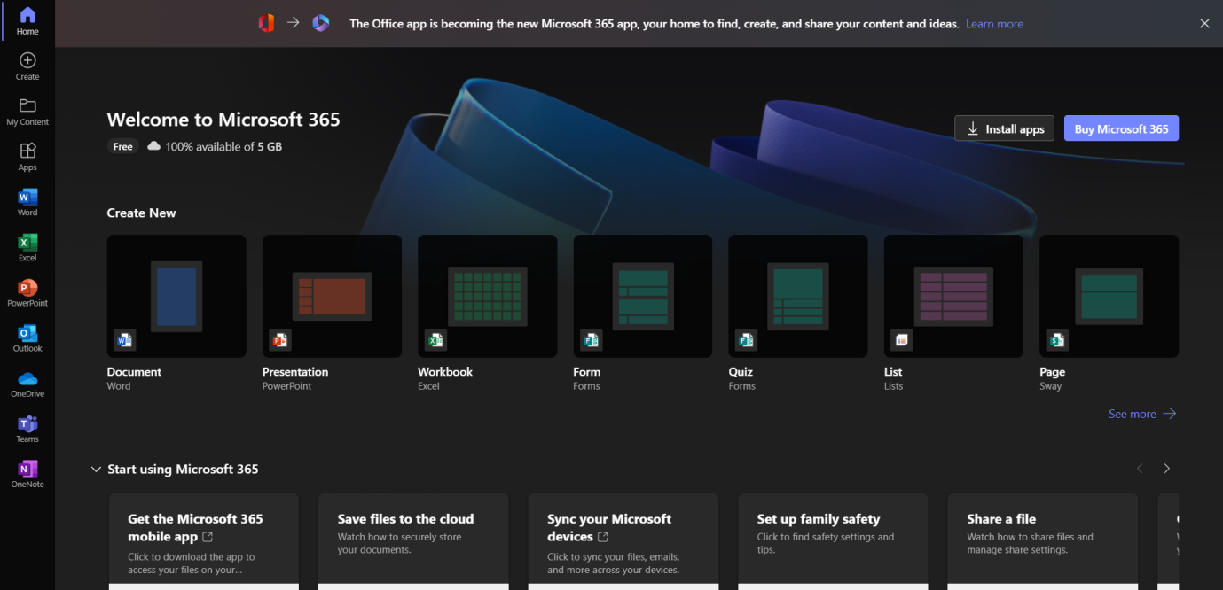Open PowerPoint in the sidebar
1223x590 pixels.
click(x=27, y=291)
